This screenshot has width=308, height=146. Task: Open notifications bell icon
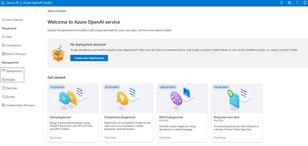tap(282, 3)
